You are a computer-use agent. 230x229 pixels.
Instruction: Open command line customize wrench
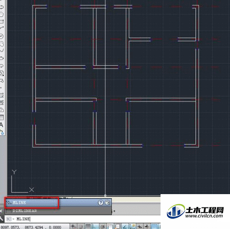click(x=1, y=218)
